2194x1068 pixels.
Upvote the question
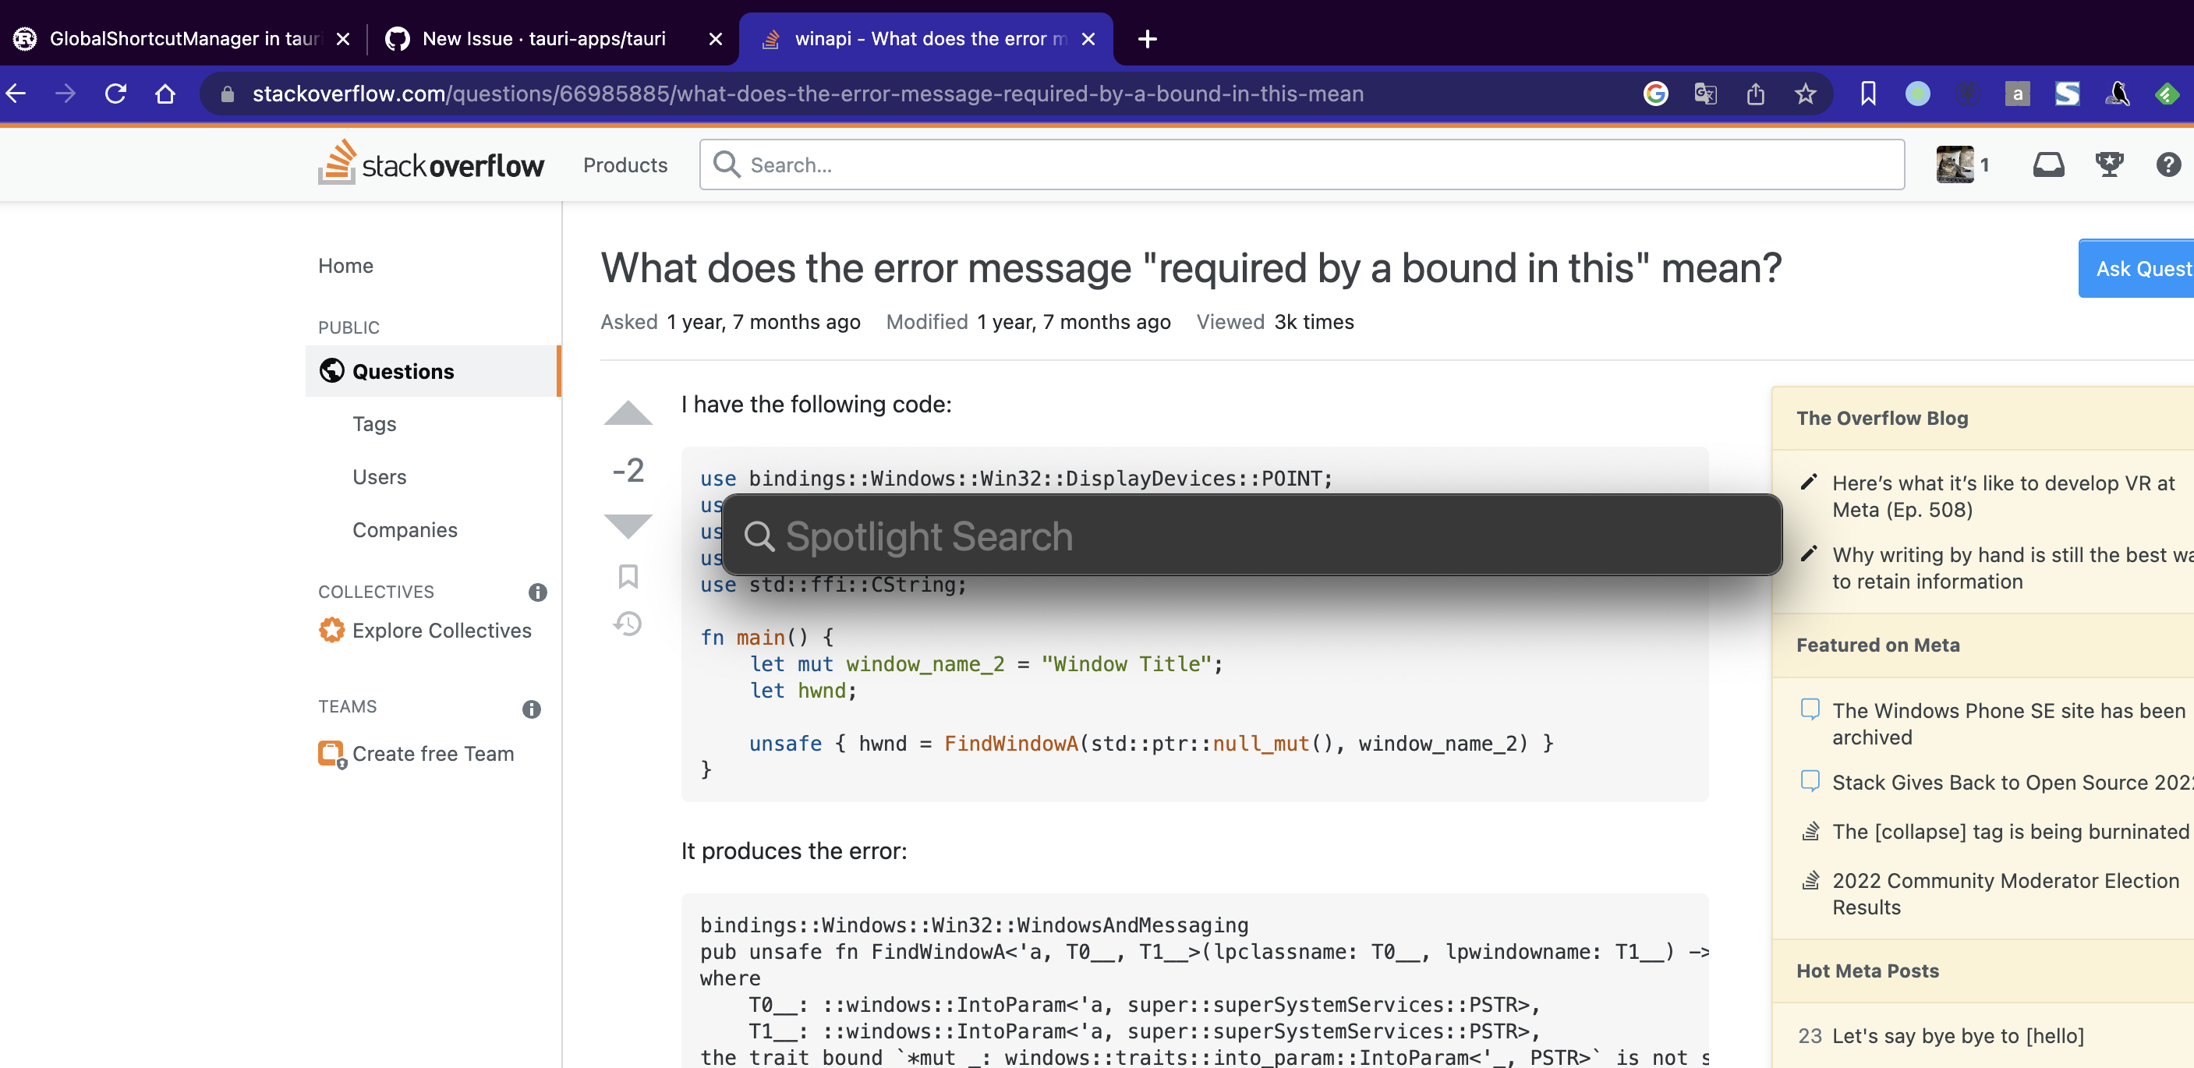point(628,413)
